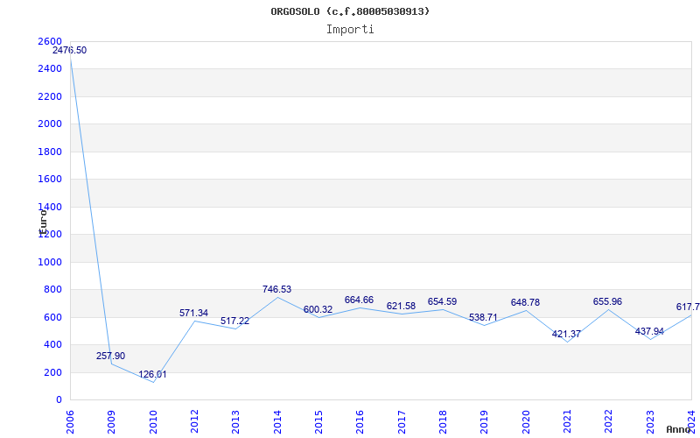Select the 654.59 data label
Screen dimensions: 700x438
pyautogui.click(x=442, y=301)
